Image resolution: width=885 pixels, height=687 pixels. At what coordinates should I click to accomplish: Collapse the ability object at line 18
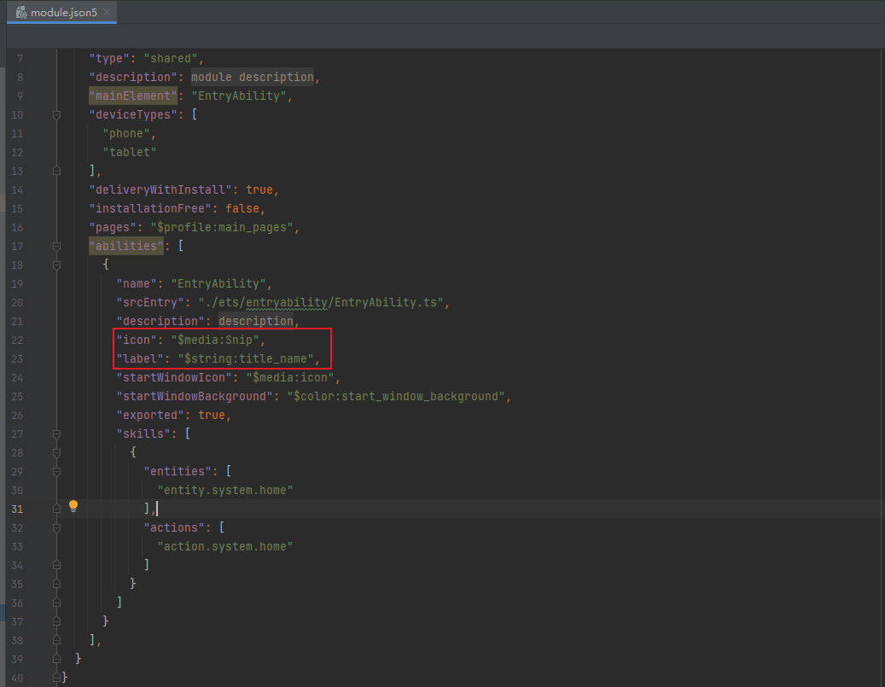click(x=56, y=265)
